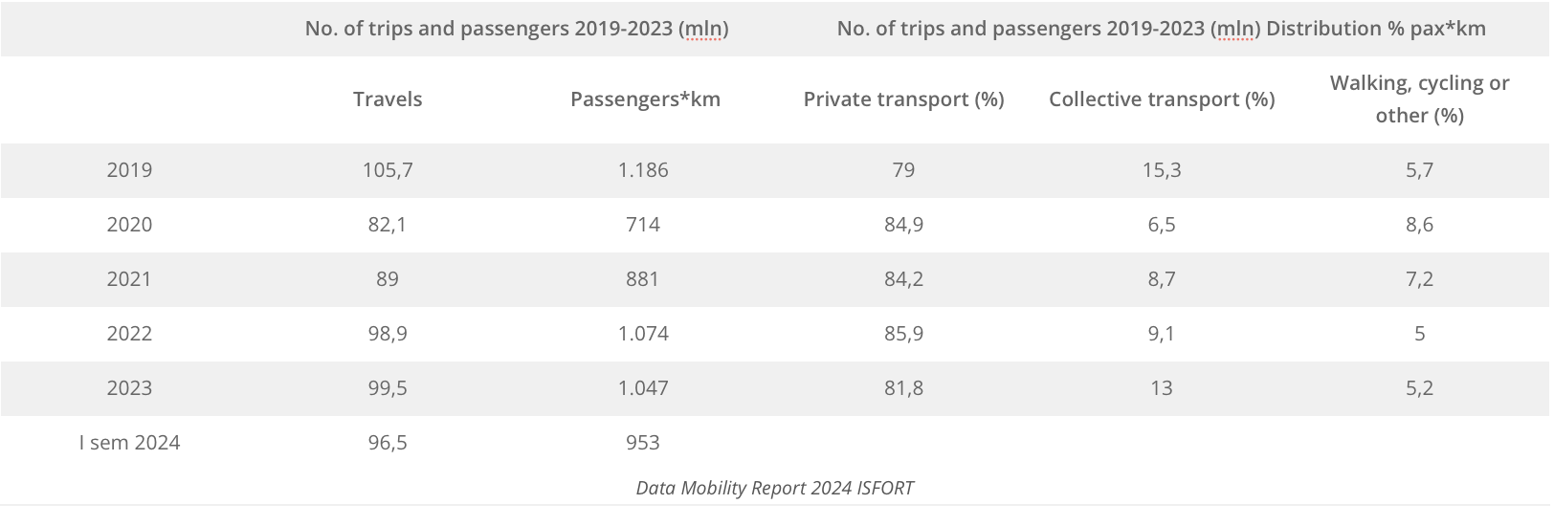Click the 105,7 travels value
Viewport: 1554px width, 526px height.
pos(388,170)
